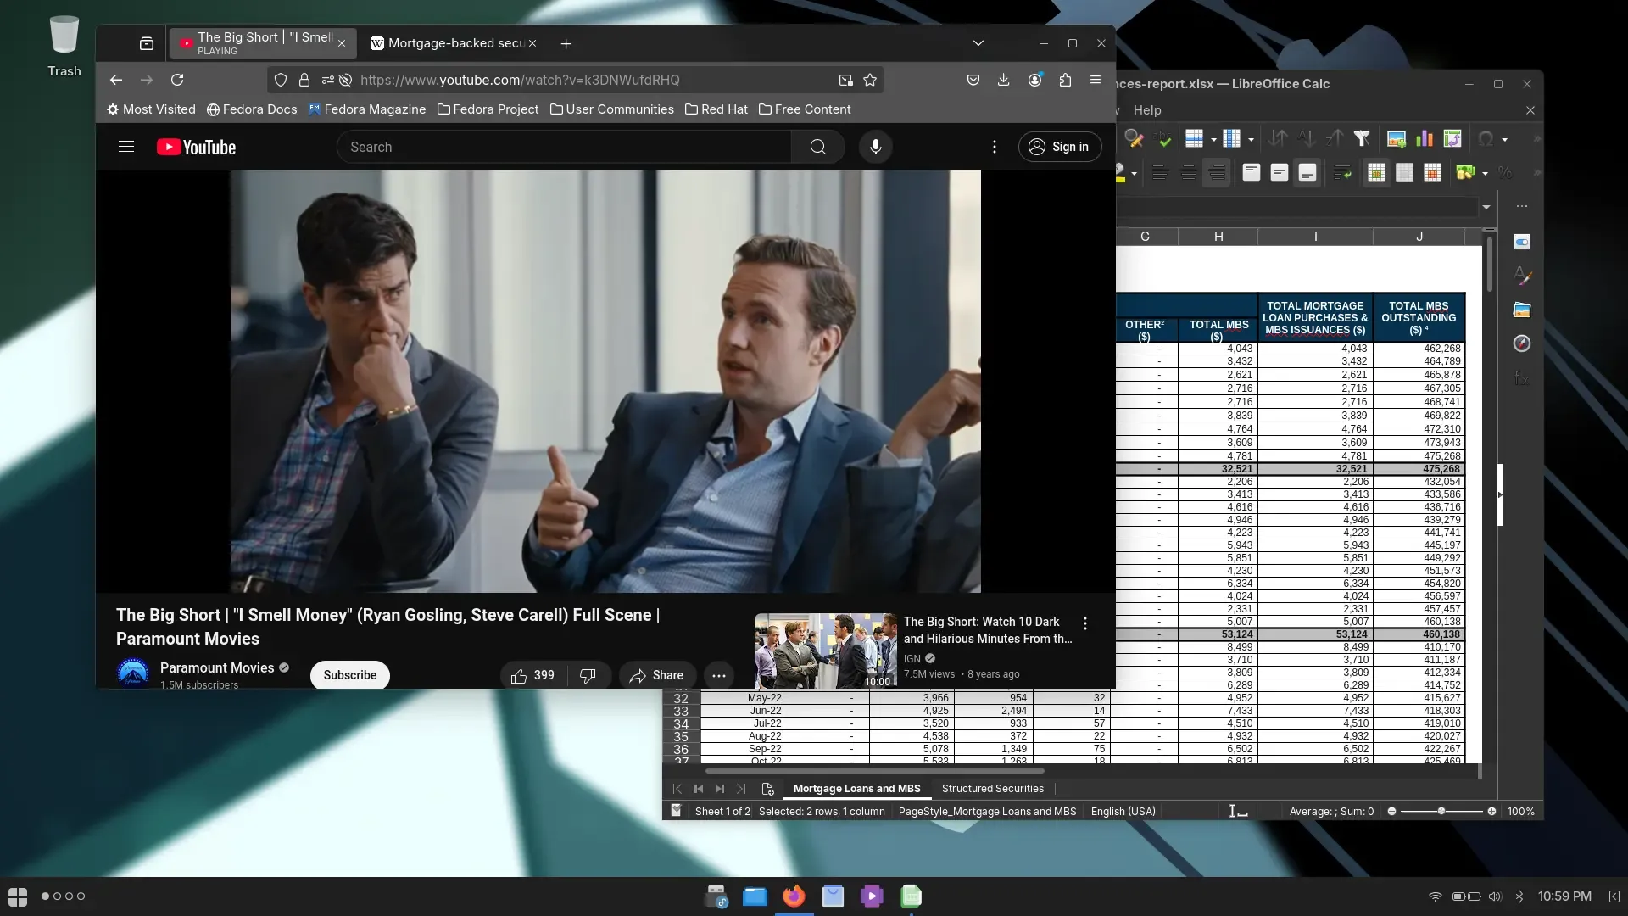Save page to Pocket icon
This screenshot has height=916, width=1628.
click(973, 80)
